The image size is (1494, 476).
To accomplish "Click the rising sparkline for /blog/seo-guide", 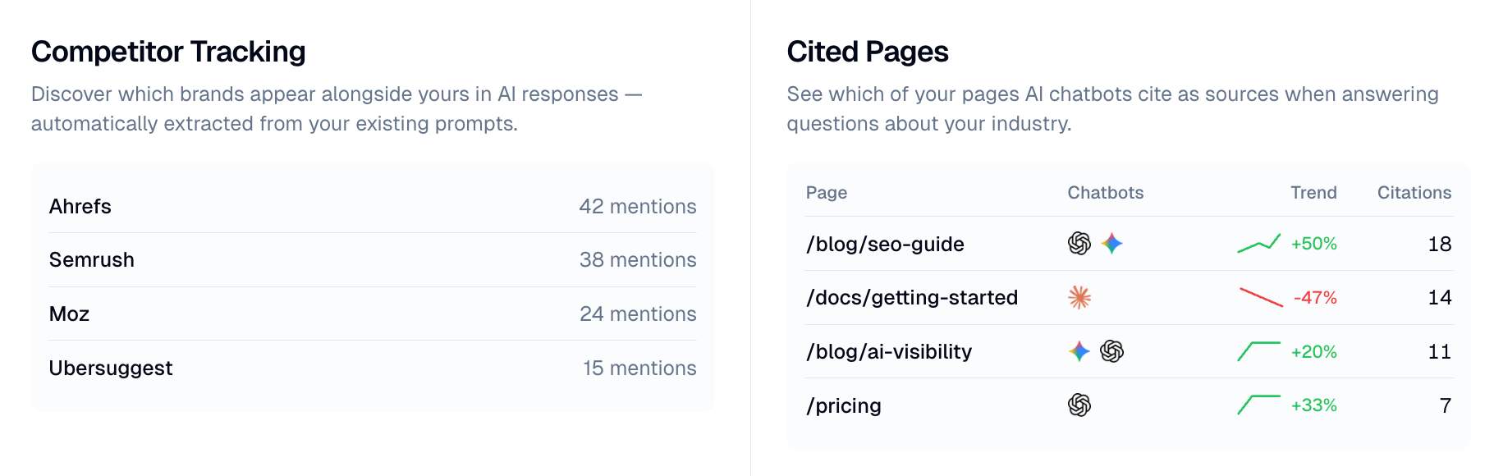I will (x=1256, y=243).
